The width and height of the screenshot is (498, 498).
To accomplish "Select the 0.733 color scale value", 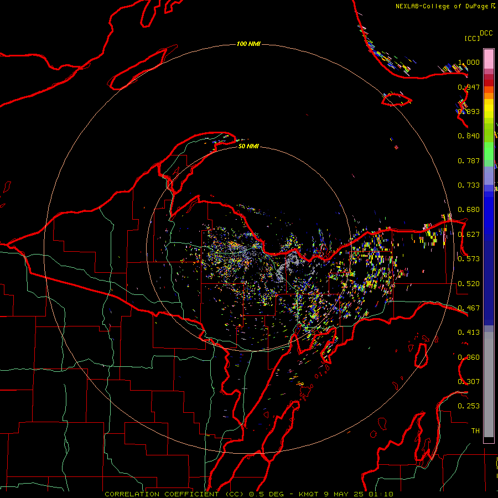I will [469, 185].
